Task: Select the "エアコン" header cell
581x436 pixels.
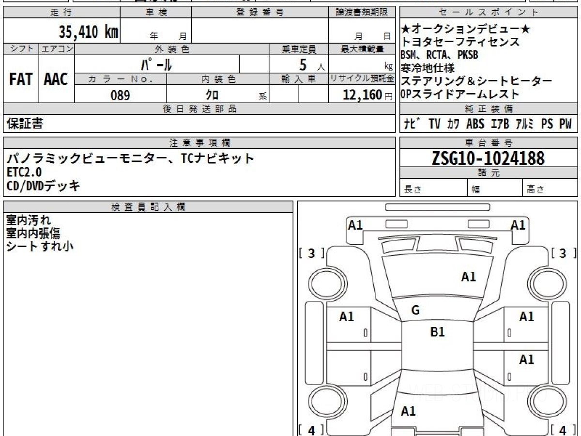Action: (x=57, y=49)
